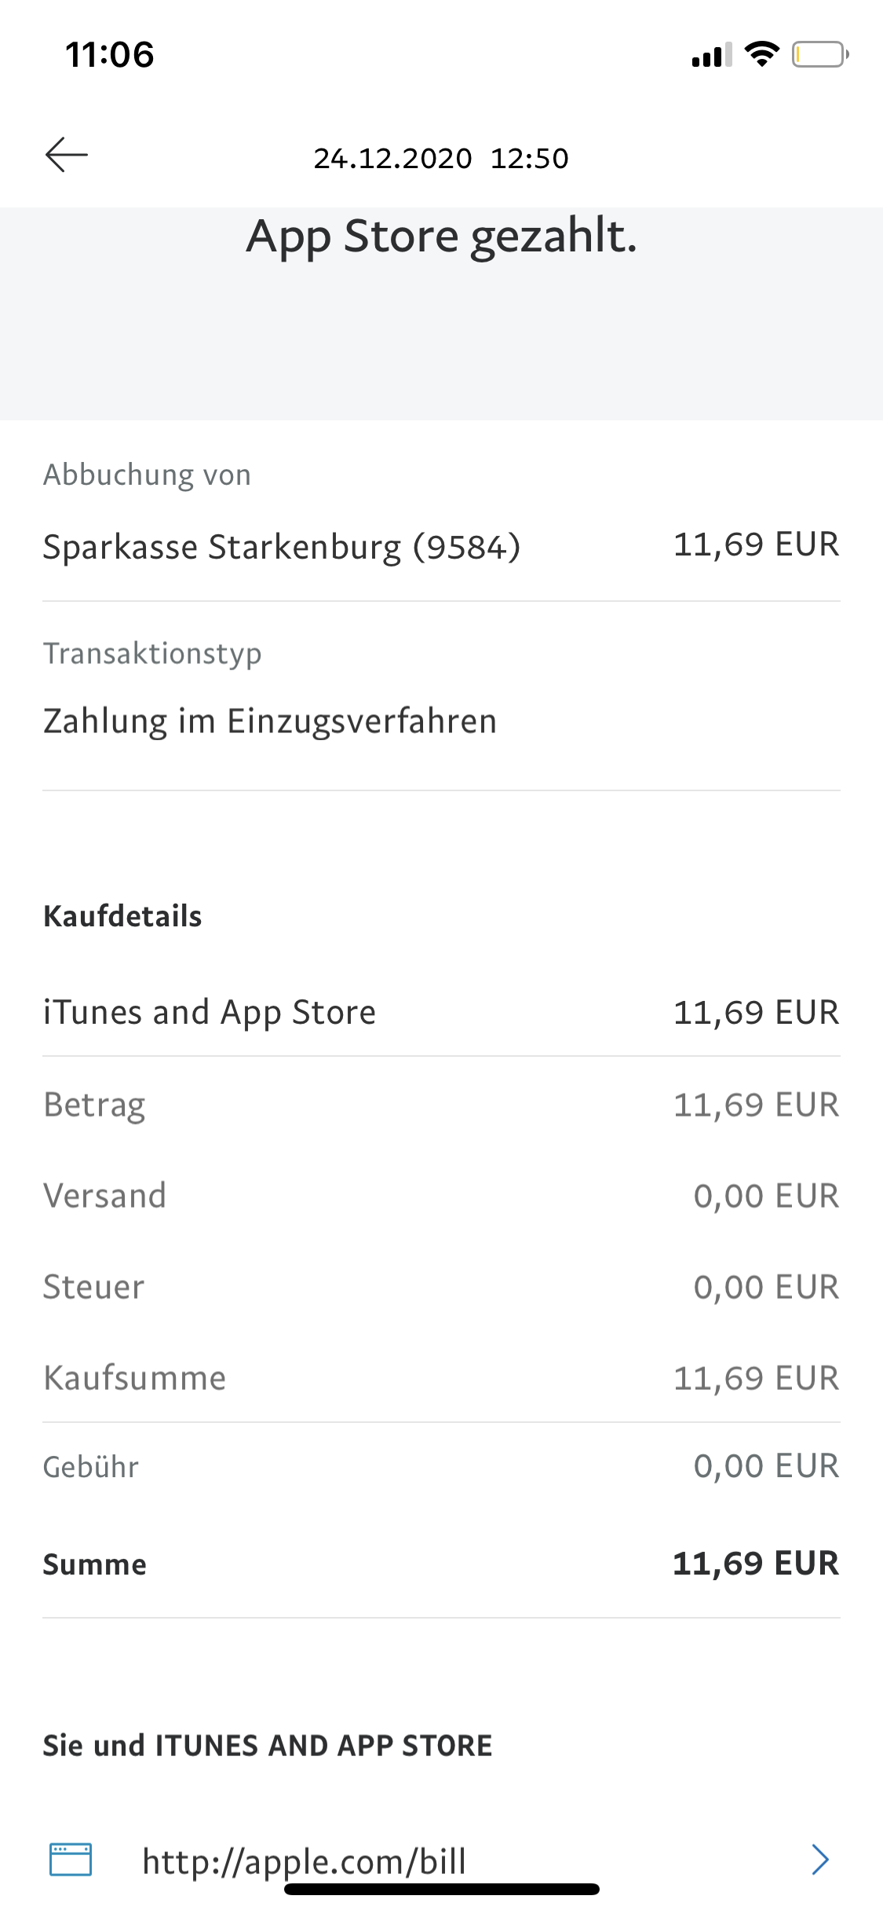Open the http://apple.com/bill link
Image resolution: width=883 pixels, height=1914 pixels.
[305, 1861]
